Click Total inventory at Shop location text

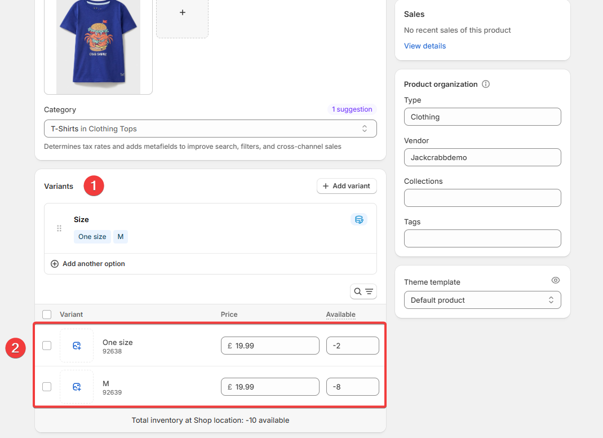210,421
